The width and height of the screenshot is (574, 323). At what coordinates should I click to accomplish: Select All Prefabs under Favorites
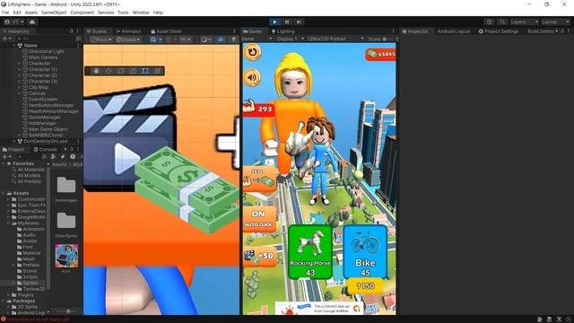(x=29, y=181)
